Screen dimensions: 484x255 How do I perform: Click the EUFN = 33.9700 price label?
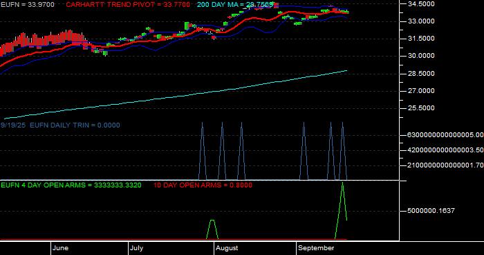(28, 5)
